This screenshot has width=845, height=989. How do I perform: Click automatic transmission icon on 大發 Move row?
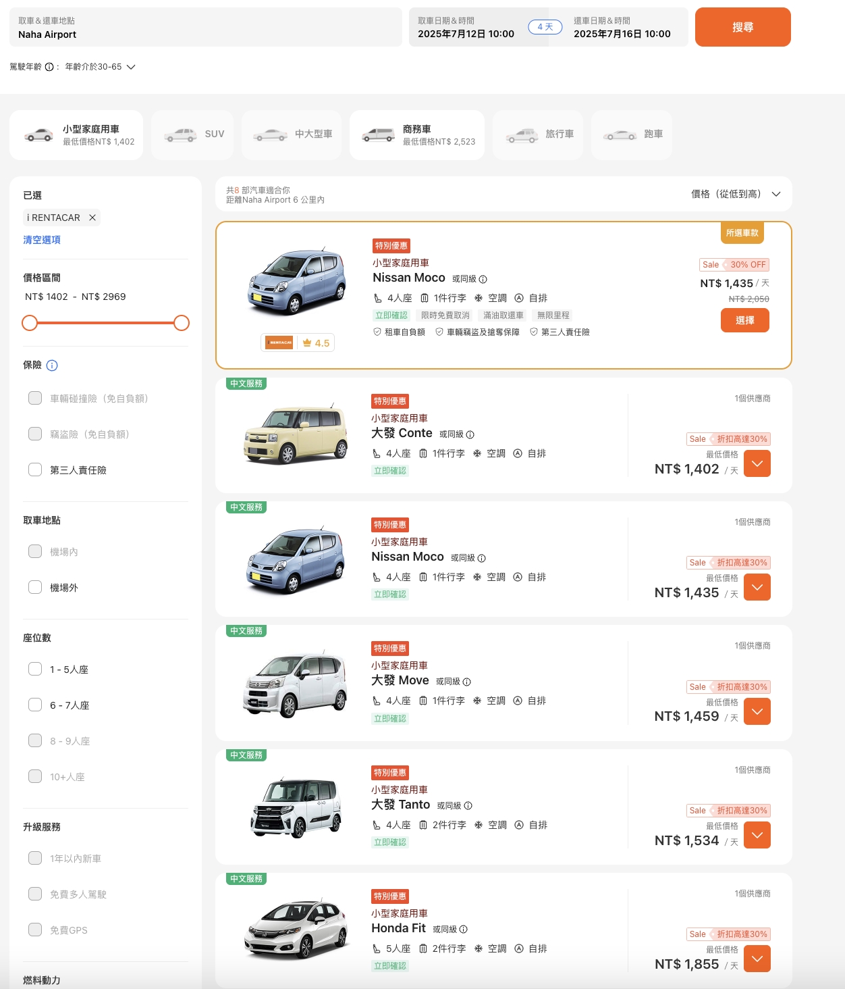coord(518,701)
